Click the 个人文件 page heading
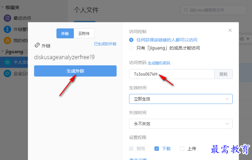This screenshot has width=252, height=160. point(86,10)
